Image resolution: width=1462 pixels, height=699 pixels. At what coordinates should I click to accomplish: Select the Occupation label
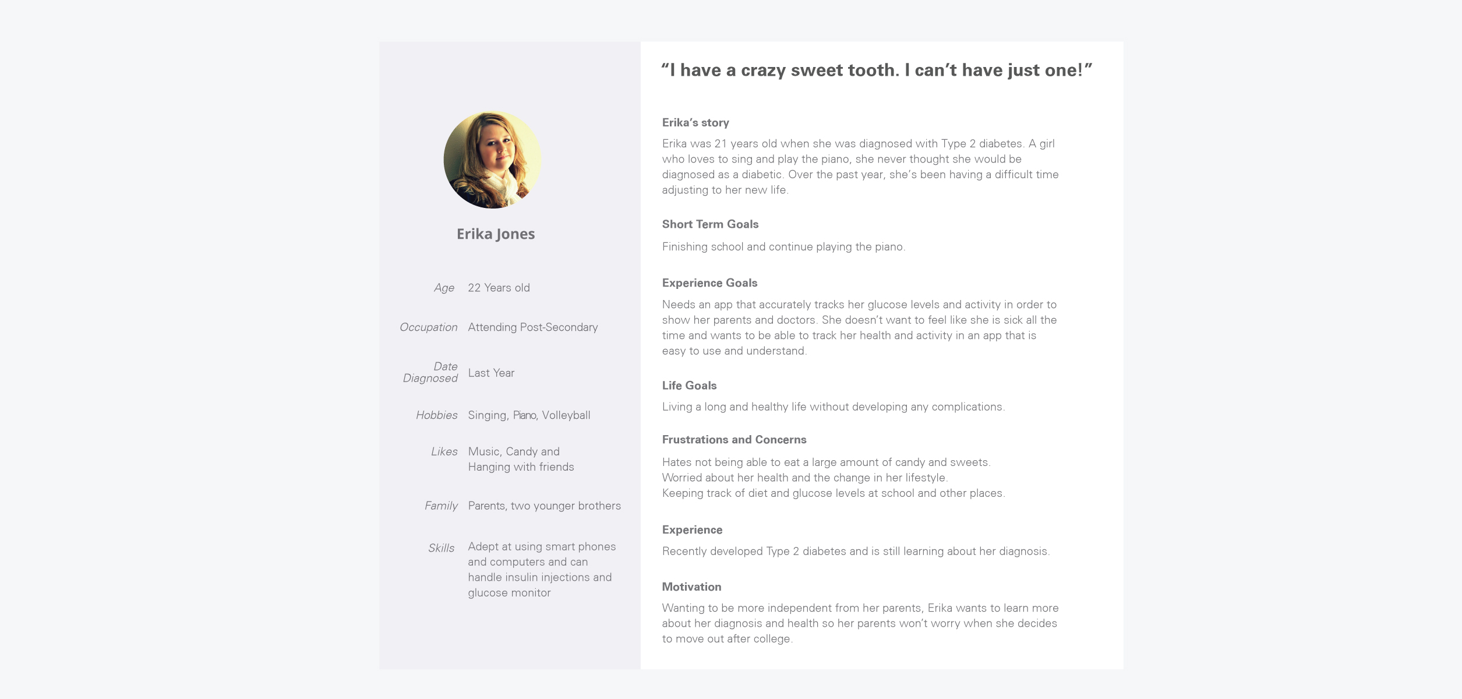click(428, 327)
